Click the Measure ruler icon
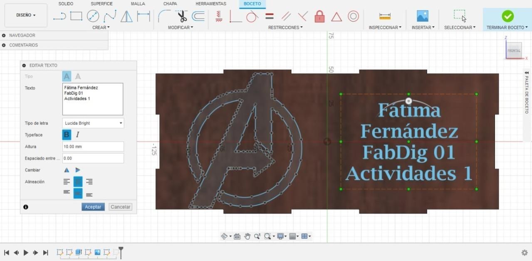This screenshot has height=261, width=532. [x=385, y=16]
